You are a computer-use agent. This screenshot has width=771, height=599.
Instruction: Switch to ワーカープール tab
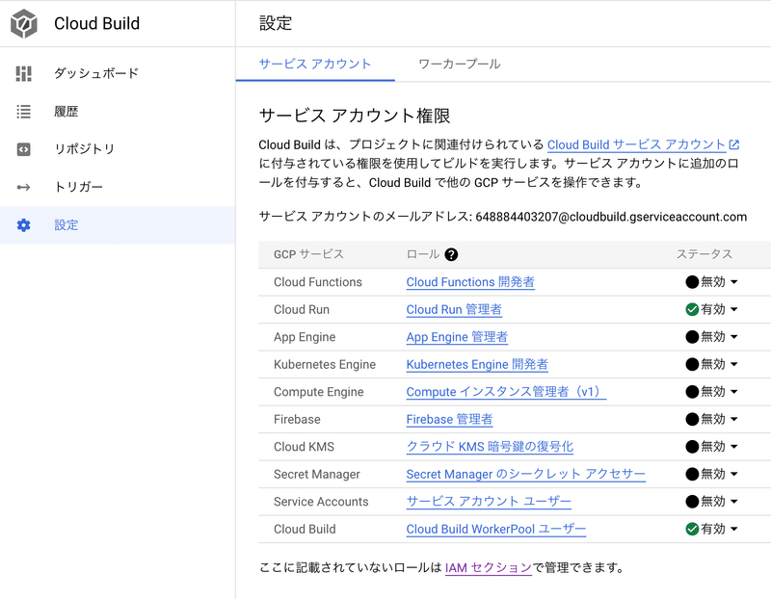tap(460, 64)
